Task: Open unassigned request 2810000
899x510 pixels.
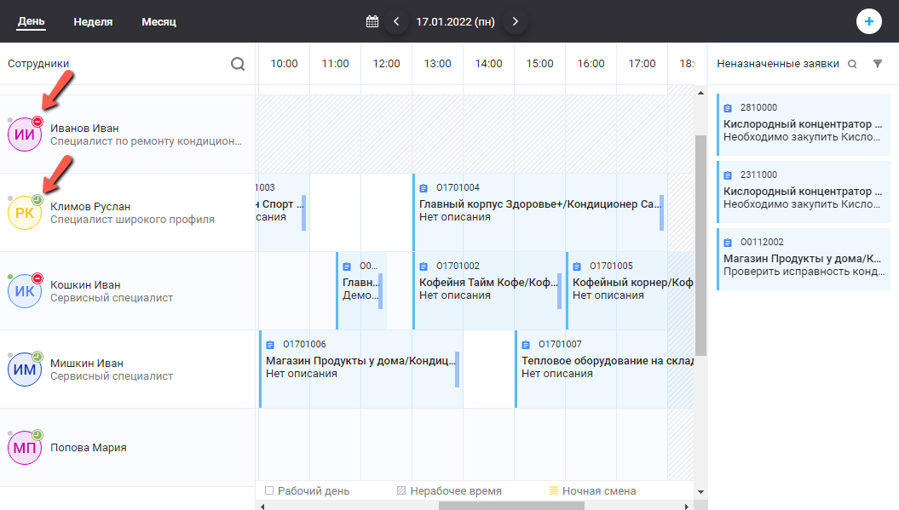Action: (804, 124)
